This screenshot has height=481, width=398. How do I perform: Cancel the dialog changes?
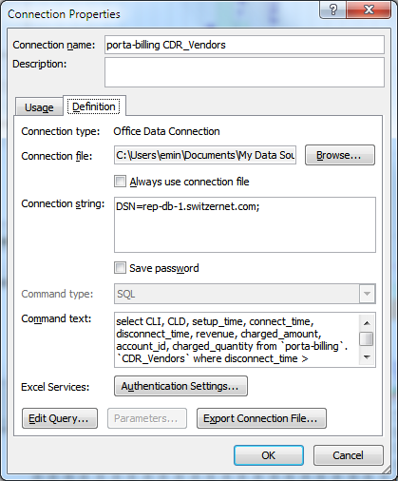click(349, 455)
